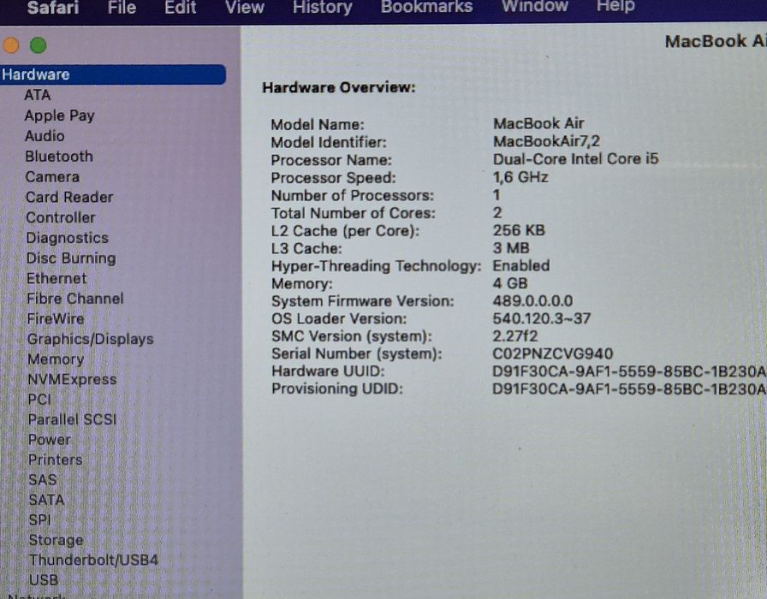Select PCI in the sidebar
Screen dimensions: 767x599
pyautogui.click(x=39, y=400)
